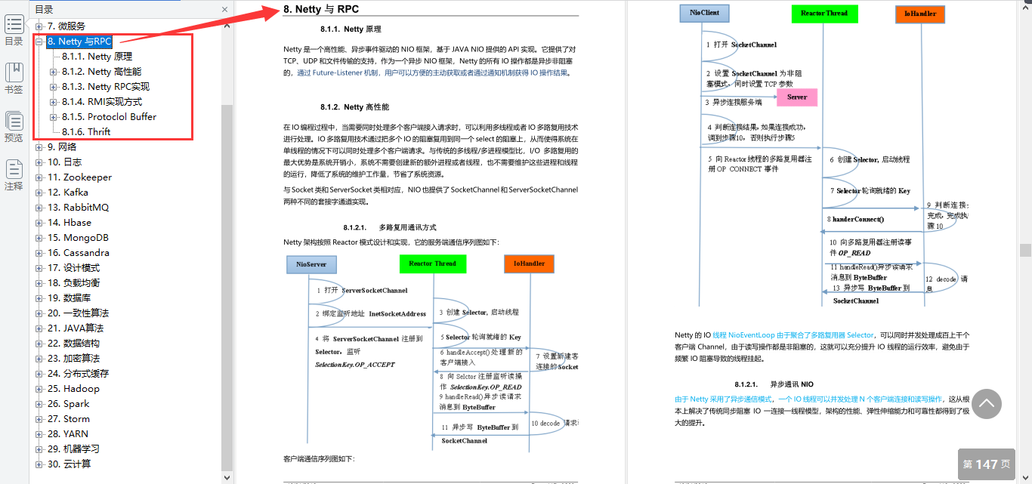Expand the 14. Hbase tree node
This screenshot has width=1032, height=484.
coord(39,223)
